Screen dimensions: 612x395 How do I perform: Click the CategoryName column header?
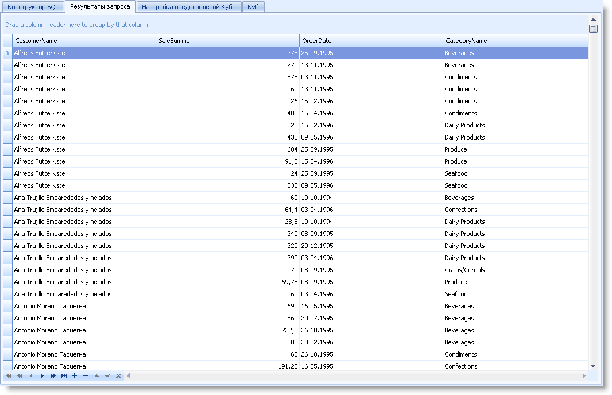[x=515, y=41]
